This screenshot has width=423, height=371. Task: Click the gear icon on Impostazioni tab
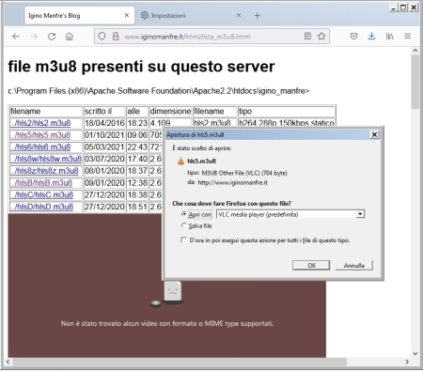144,15
